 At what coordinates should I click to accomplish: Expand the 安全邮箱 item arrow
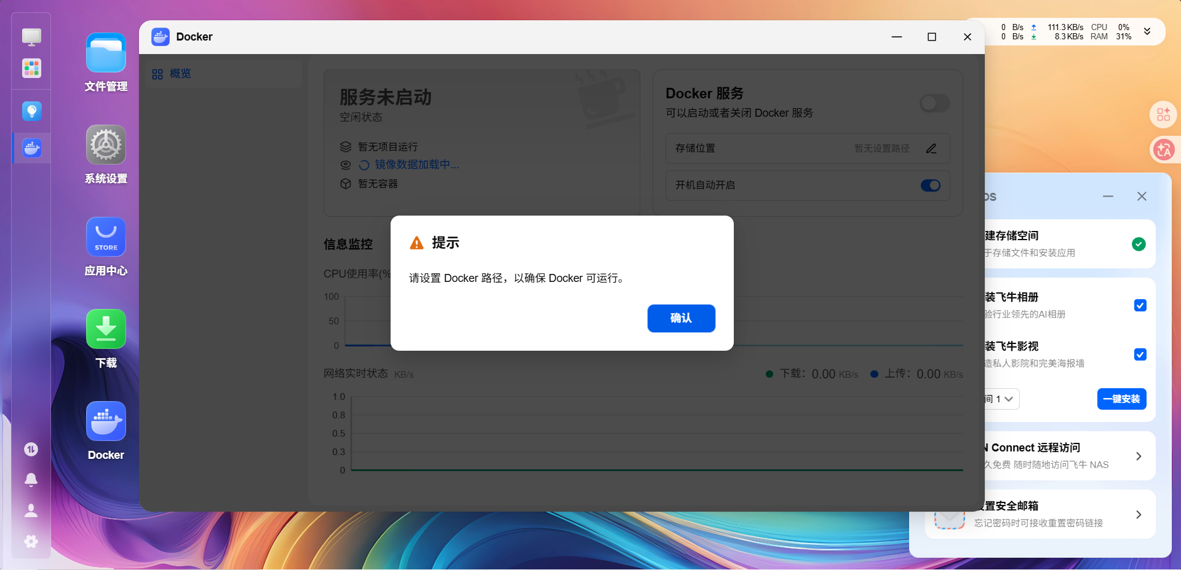[1139, 515]
